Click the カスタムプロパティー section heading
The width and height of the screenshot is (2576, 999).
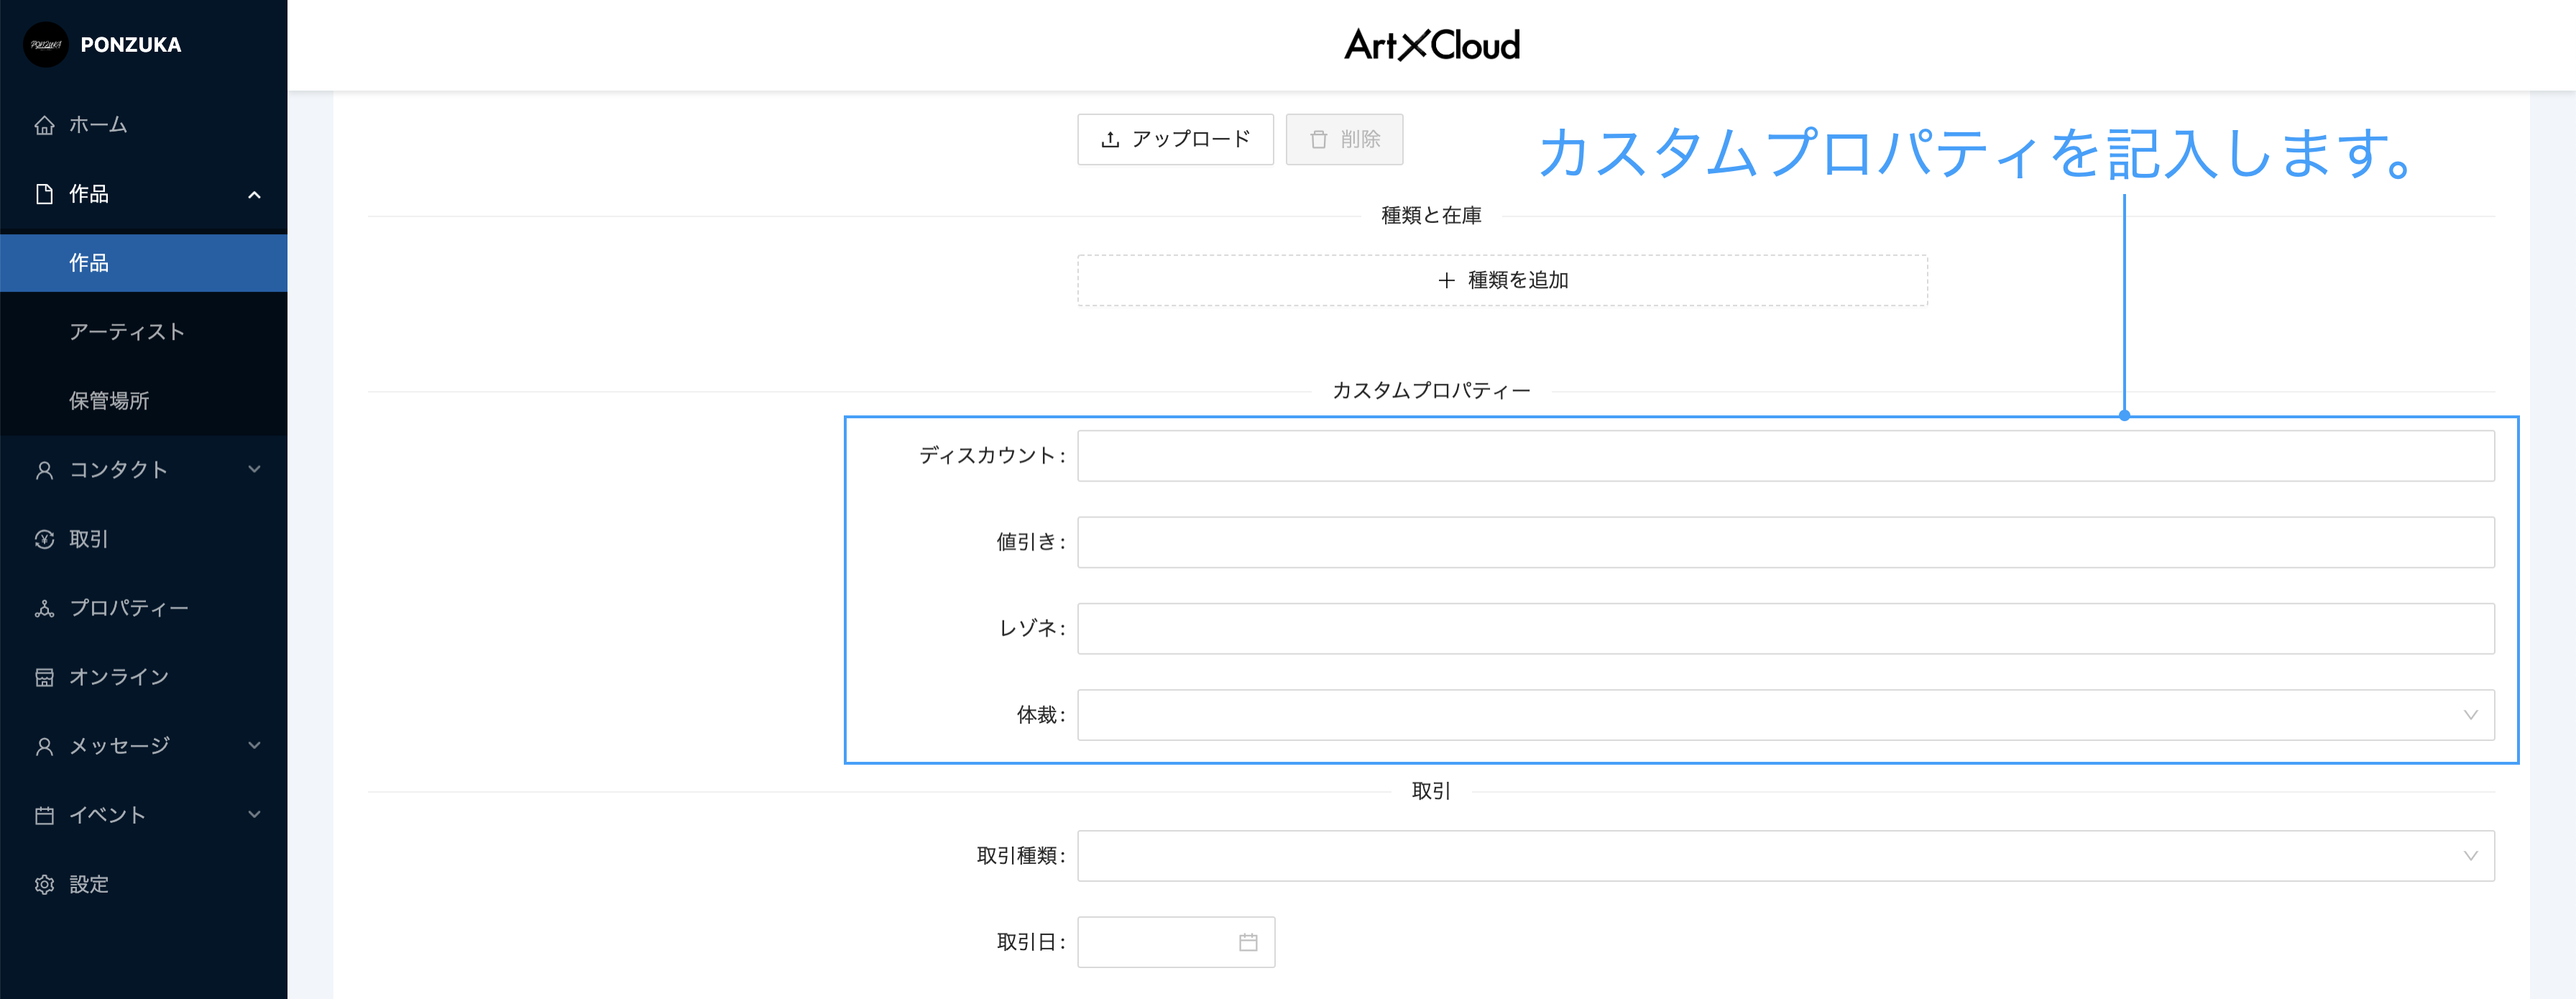(1431, 391)
